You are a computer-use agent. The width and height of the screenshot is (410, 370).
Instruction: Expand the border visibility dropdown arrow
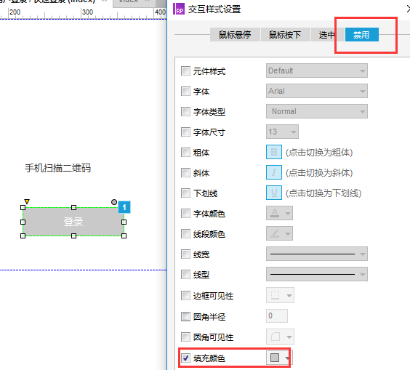coord(289,295)
